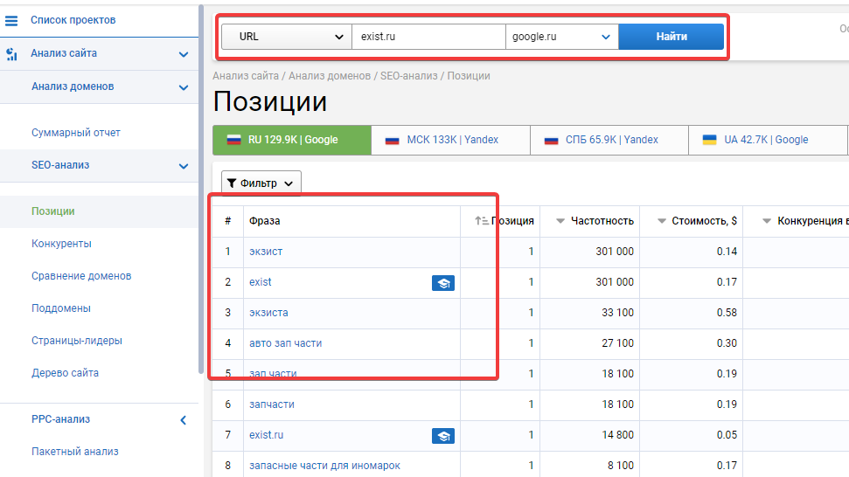The image size is (849, 477).
Task: Click Анализ доменов in the breadcrumb
Action: (x=330, y=76)
